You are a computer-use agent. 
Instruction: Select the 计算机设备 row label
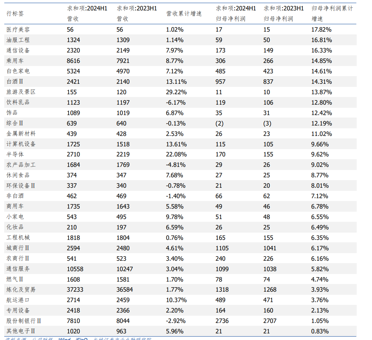(x=21, y=144)
